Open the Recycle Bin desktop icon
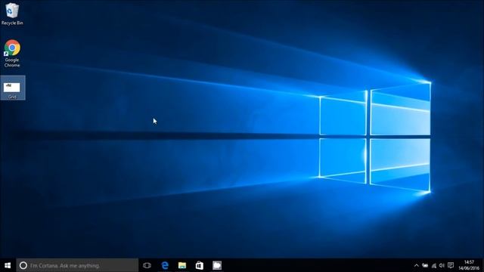Image resolution: width=484 pixels, height=272 pixels. pyautogui.click(x=12, y=14)
